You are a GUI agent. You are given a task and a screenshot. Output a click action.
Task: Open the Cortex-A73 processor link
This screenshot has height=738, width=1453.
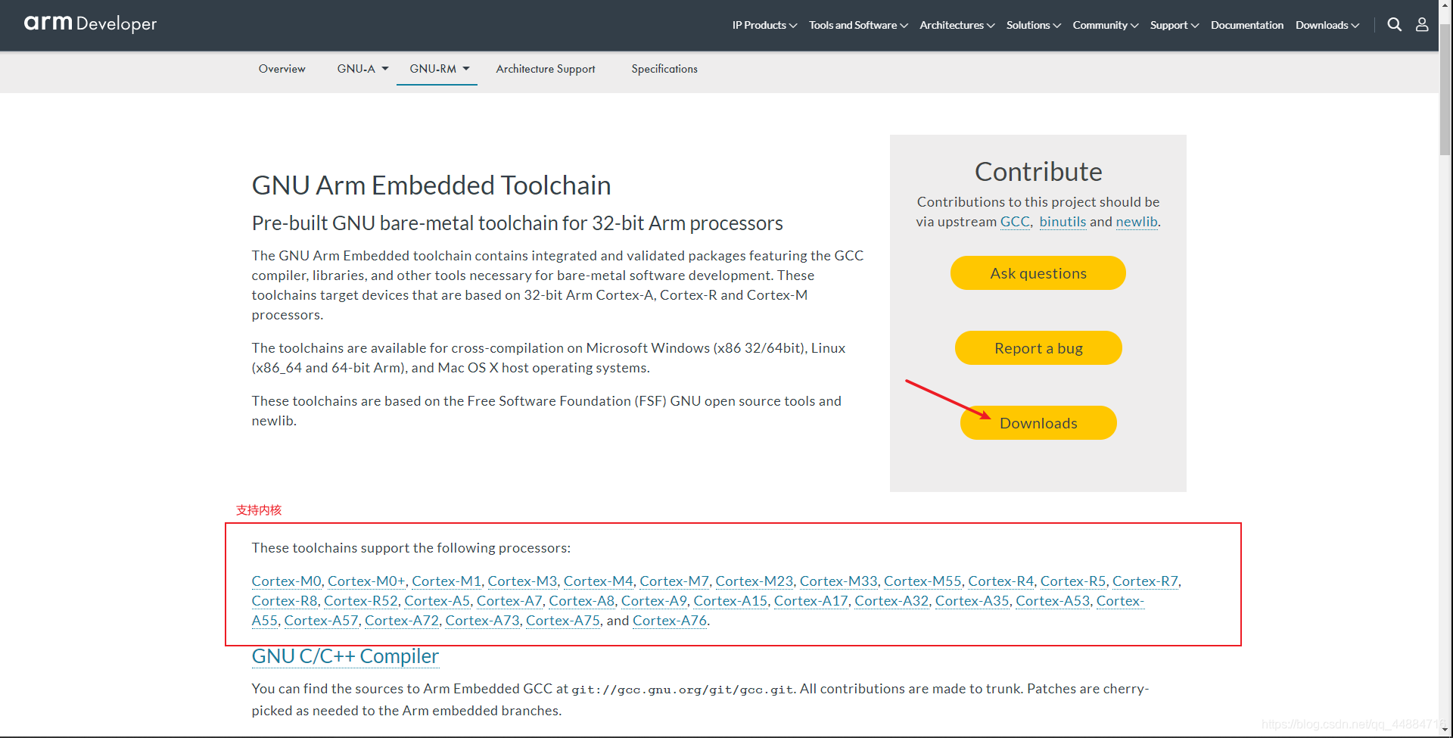click(482, 621)
